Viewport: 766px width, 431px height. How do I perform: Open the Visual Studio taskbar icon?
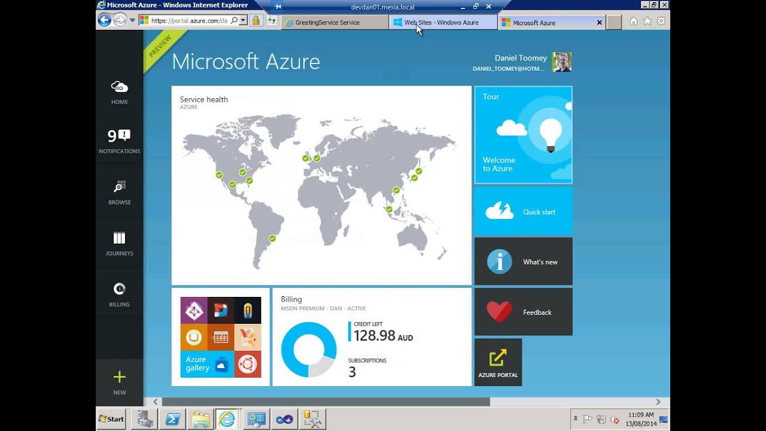coord(284,419)
